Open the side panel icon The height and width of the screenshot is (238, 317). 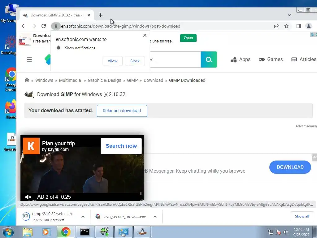pyautogui.click(x=299, y=26)
